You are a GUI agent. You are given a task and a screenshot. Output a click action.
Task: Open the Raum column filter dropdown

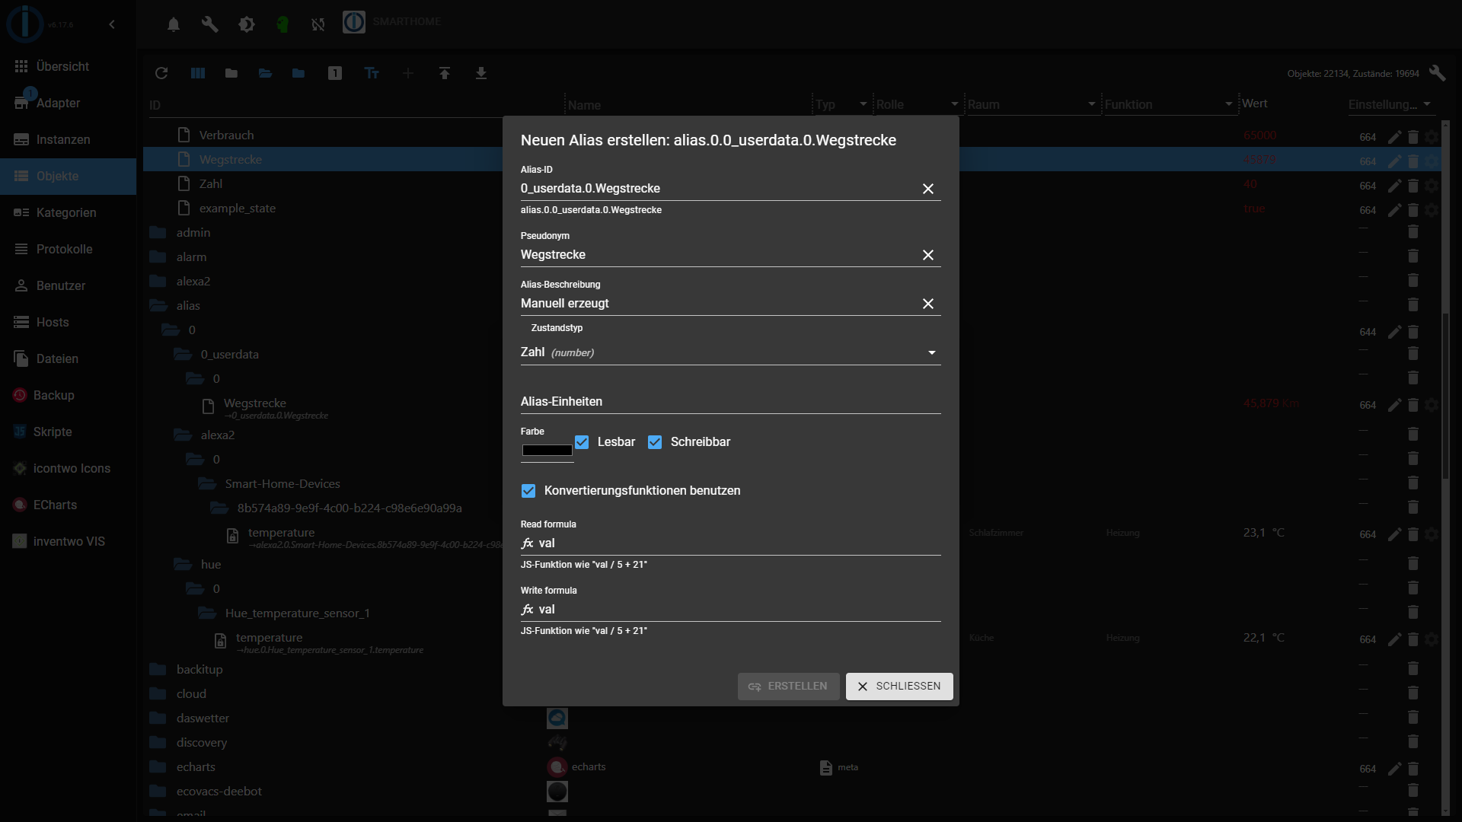coord(1091,104)
